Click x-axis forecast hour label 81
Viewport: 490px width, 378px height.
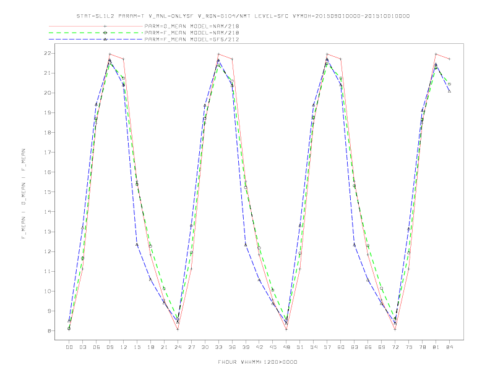point(436,347)
